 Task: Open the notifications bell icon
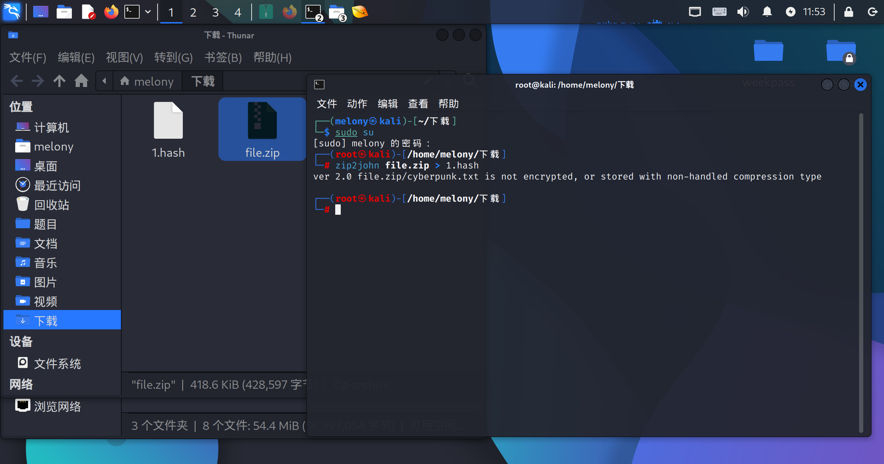767,12
